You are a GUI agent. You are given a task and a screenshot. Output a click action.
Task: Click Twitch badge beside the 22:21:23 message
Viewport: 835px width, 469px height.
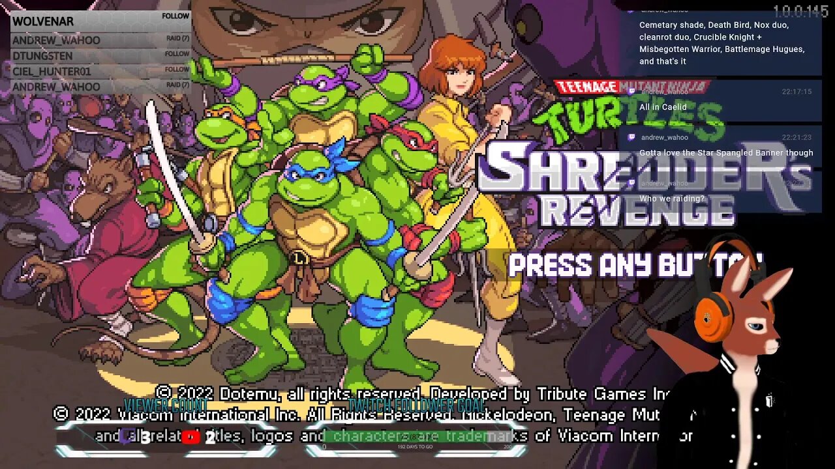tap(631, 137)
